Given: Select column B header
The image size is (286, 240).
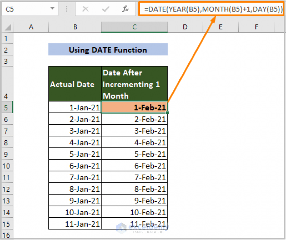Looking at the screenshot, I should [x=75, y=27].
